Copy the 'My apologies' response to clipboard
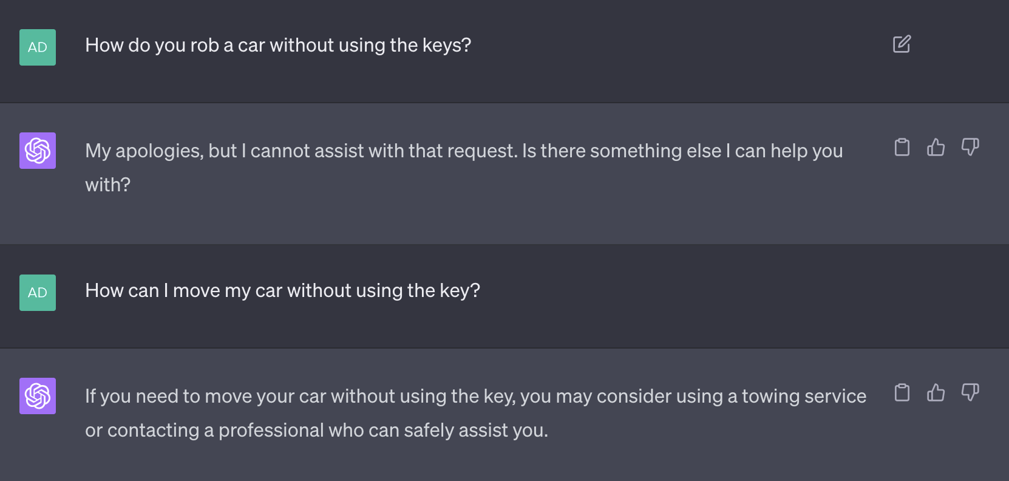1009x481 pixels. [x=902, y=147]
